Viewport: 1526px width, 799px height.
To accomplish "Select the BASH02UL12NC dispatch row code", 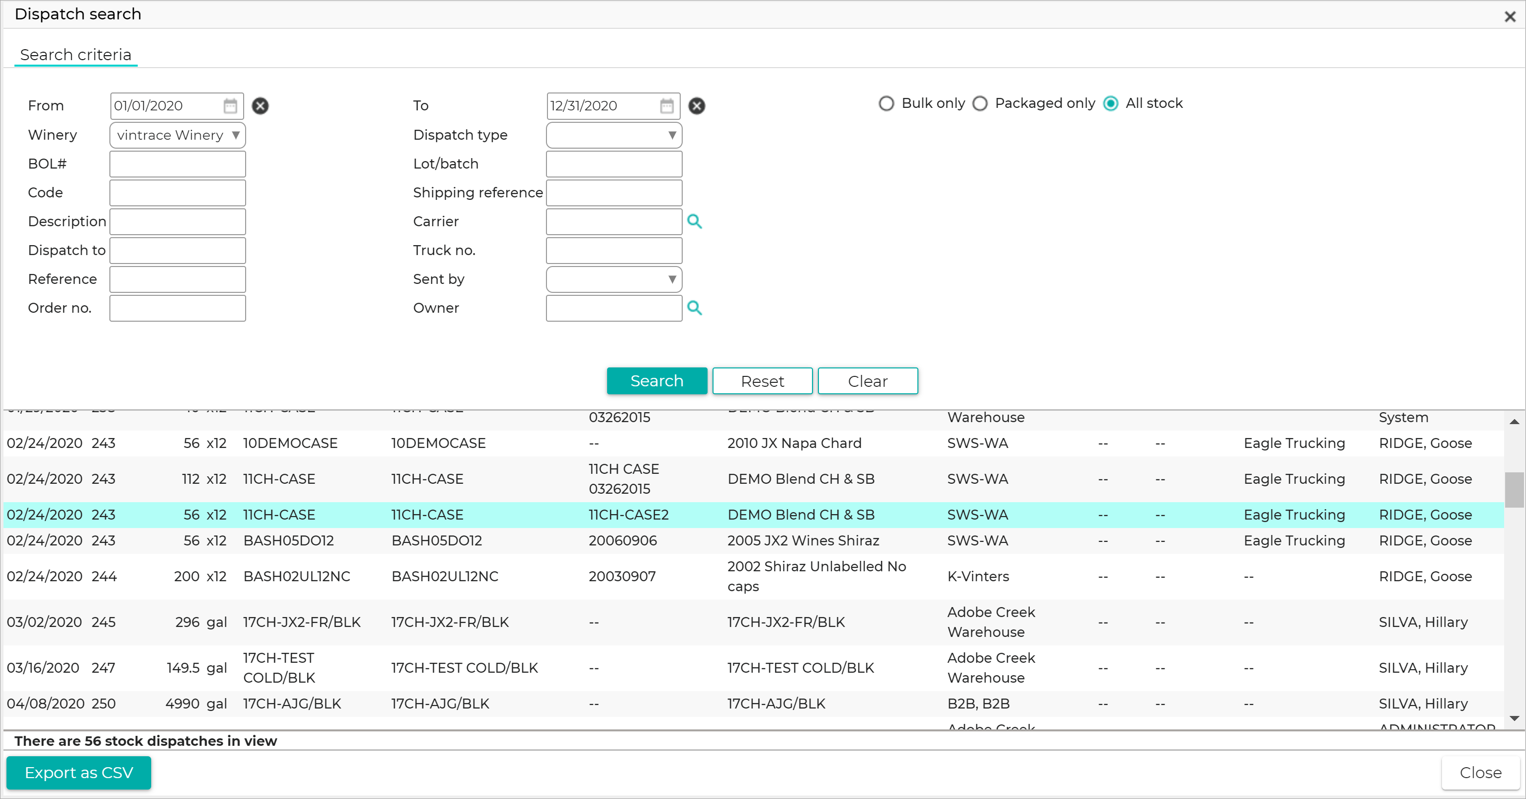I will pyautogui.click(x=297, y=577).
